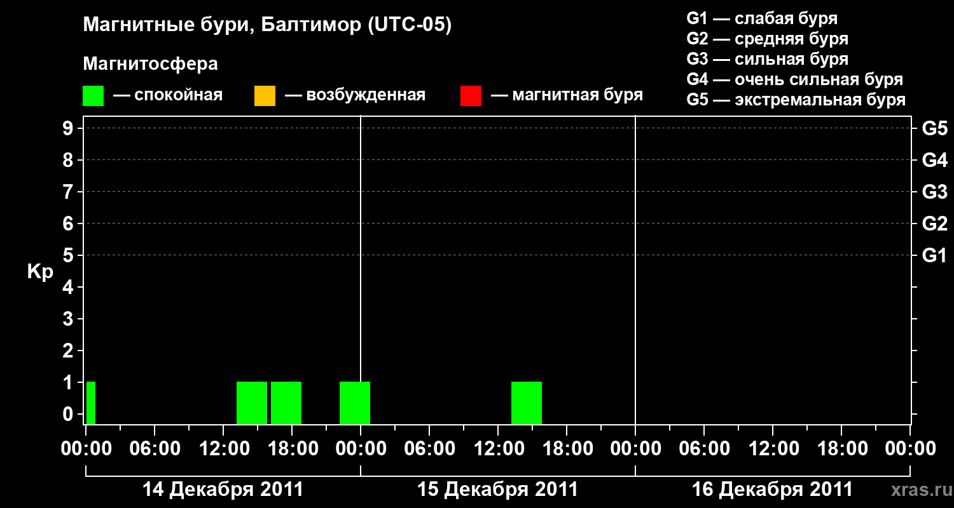Screen dimensions: 954x508
Task: Click the '— магнитная буря' legend label
Action: (567, 95)
